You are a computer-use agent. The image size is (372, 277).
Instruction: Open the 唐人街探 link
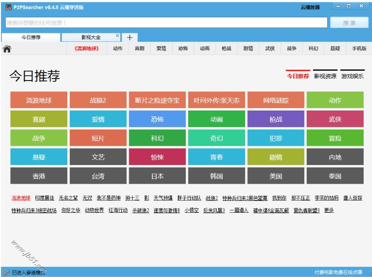tap(353, 198)
